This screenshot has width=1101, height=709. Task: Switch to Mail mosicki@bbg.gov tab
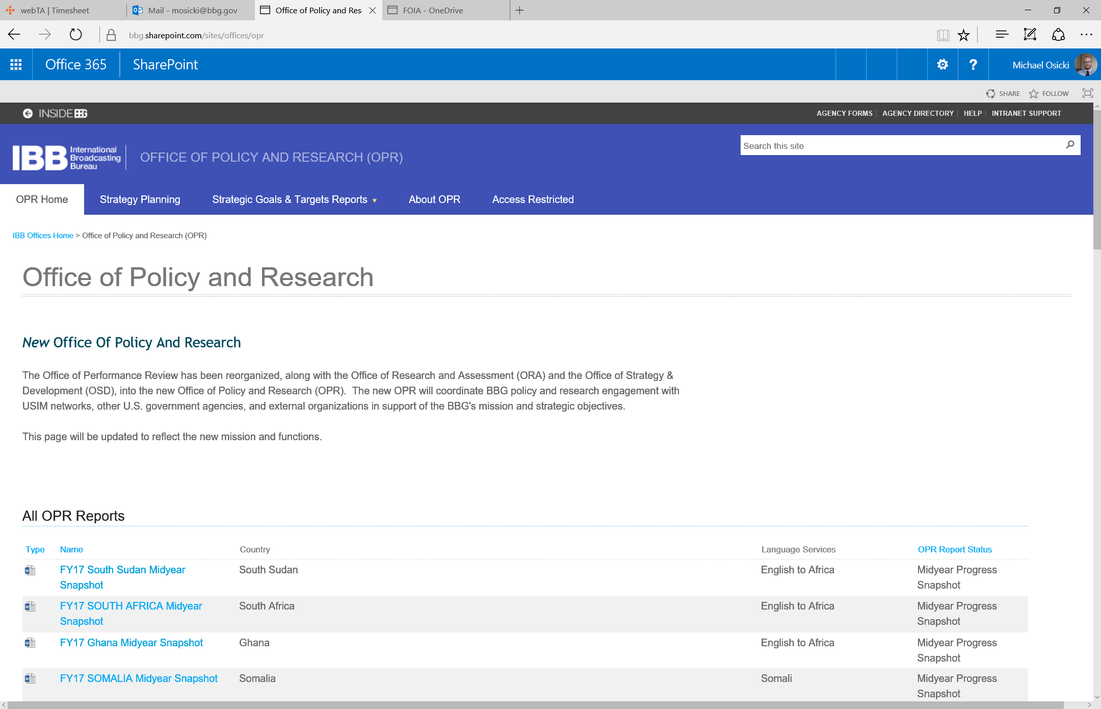[x=191, y=10]
